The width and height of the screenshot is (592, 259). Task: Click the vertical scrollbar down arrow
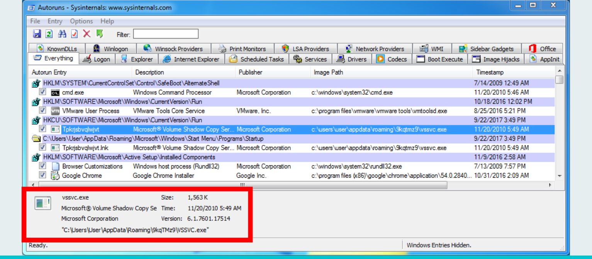[x=559, y=176]
